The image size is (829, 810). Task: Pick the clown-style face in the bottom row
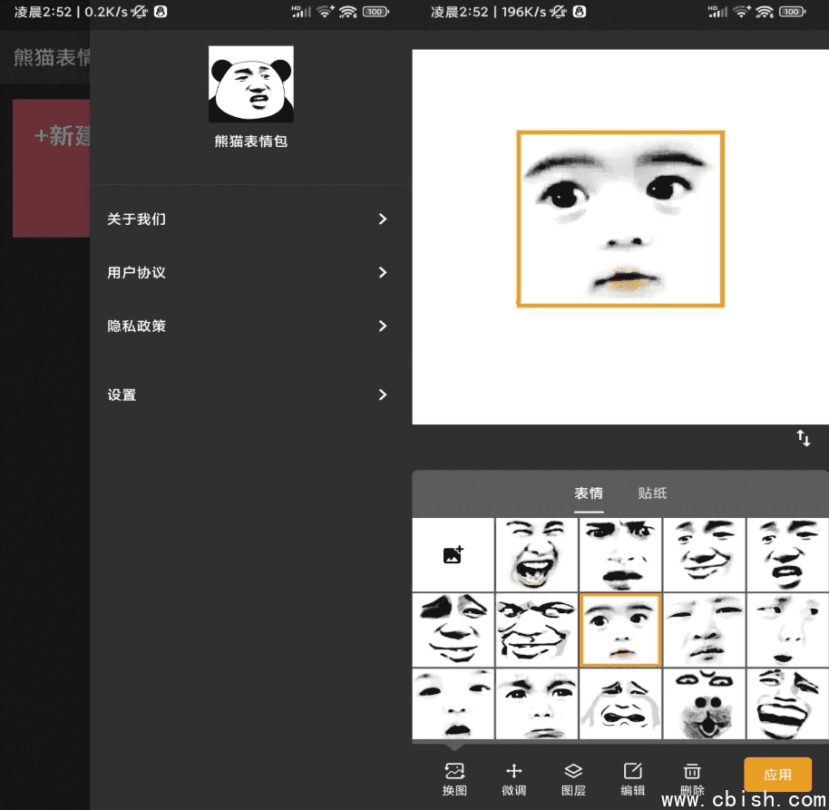[704, 704]
